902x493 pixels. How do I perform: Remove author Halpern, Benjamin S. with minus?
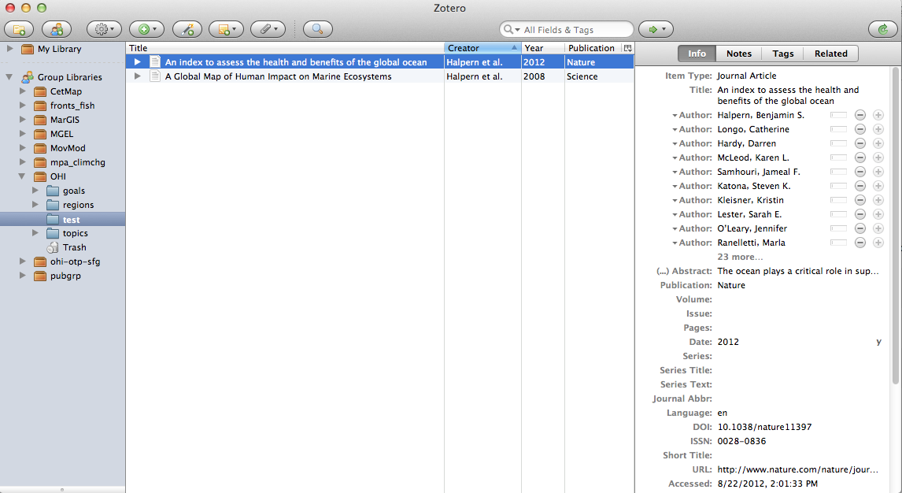[860, 115]
